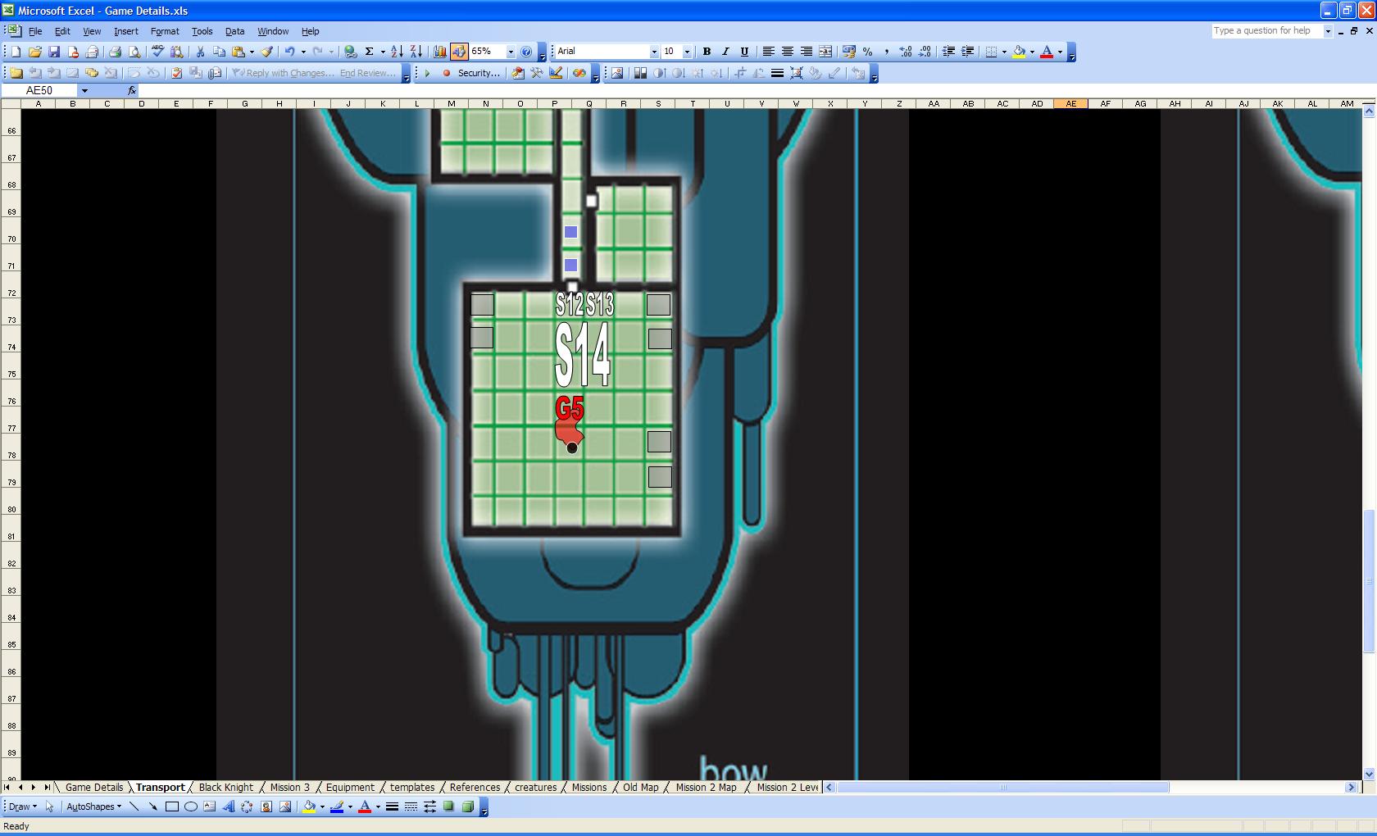Open the Insert menu
Image resolution: width=1377 pixels, height=836 pixels.
126,31
